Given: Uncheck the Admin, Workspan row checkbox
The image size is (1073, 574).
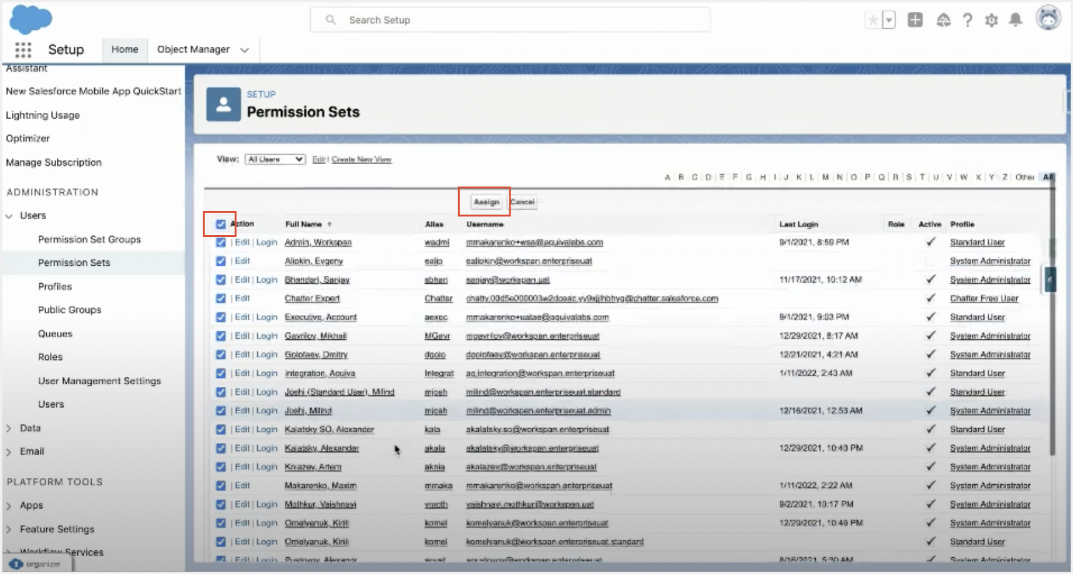Looking at the screenshot, I should (x=221, y=242).
